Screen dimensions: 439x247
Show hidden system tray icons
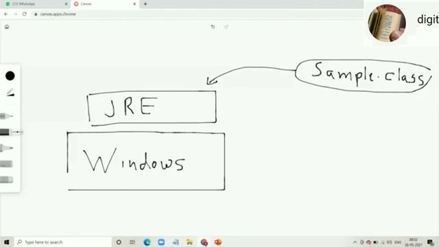[355, 242]
